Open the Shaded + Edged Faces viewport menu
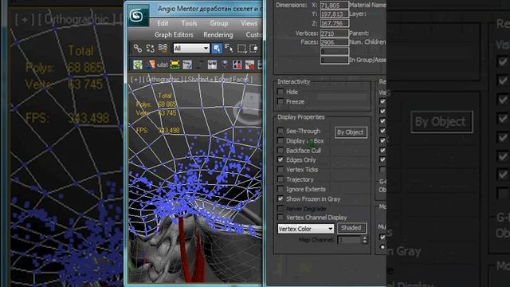 (218, 79)
